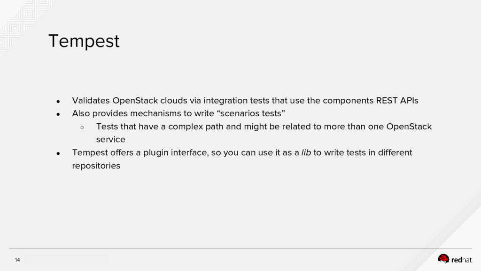Click the "Tempest" slide title
Screen dimensions: 481x271
point(84,42)
